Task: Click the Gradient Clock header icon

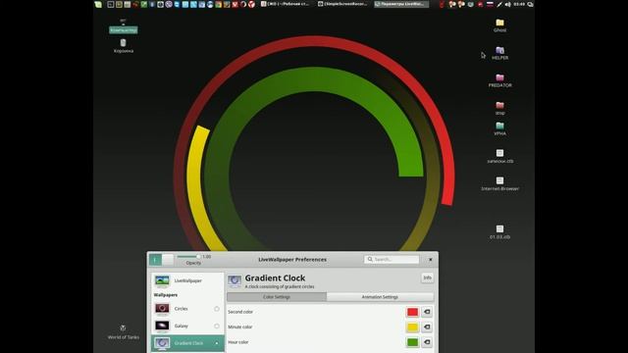Action: pyautogui.click(x=235, y=281)
